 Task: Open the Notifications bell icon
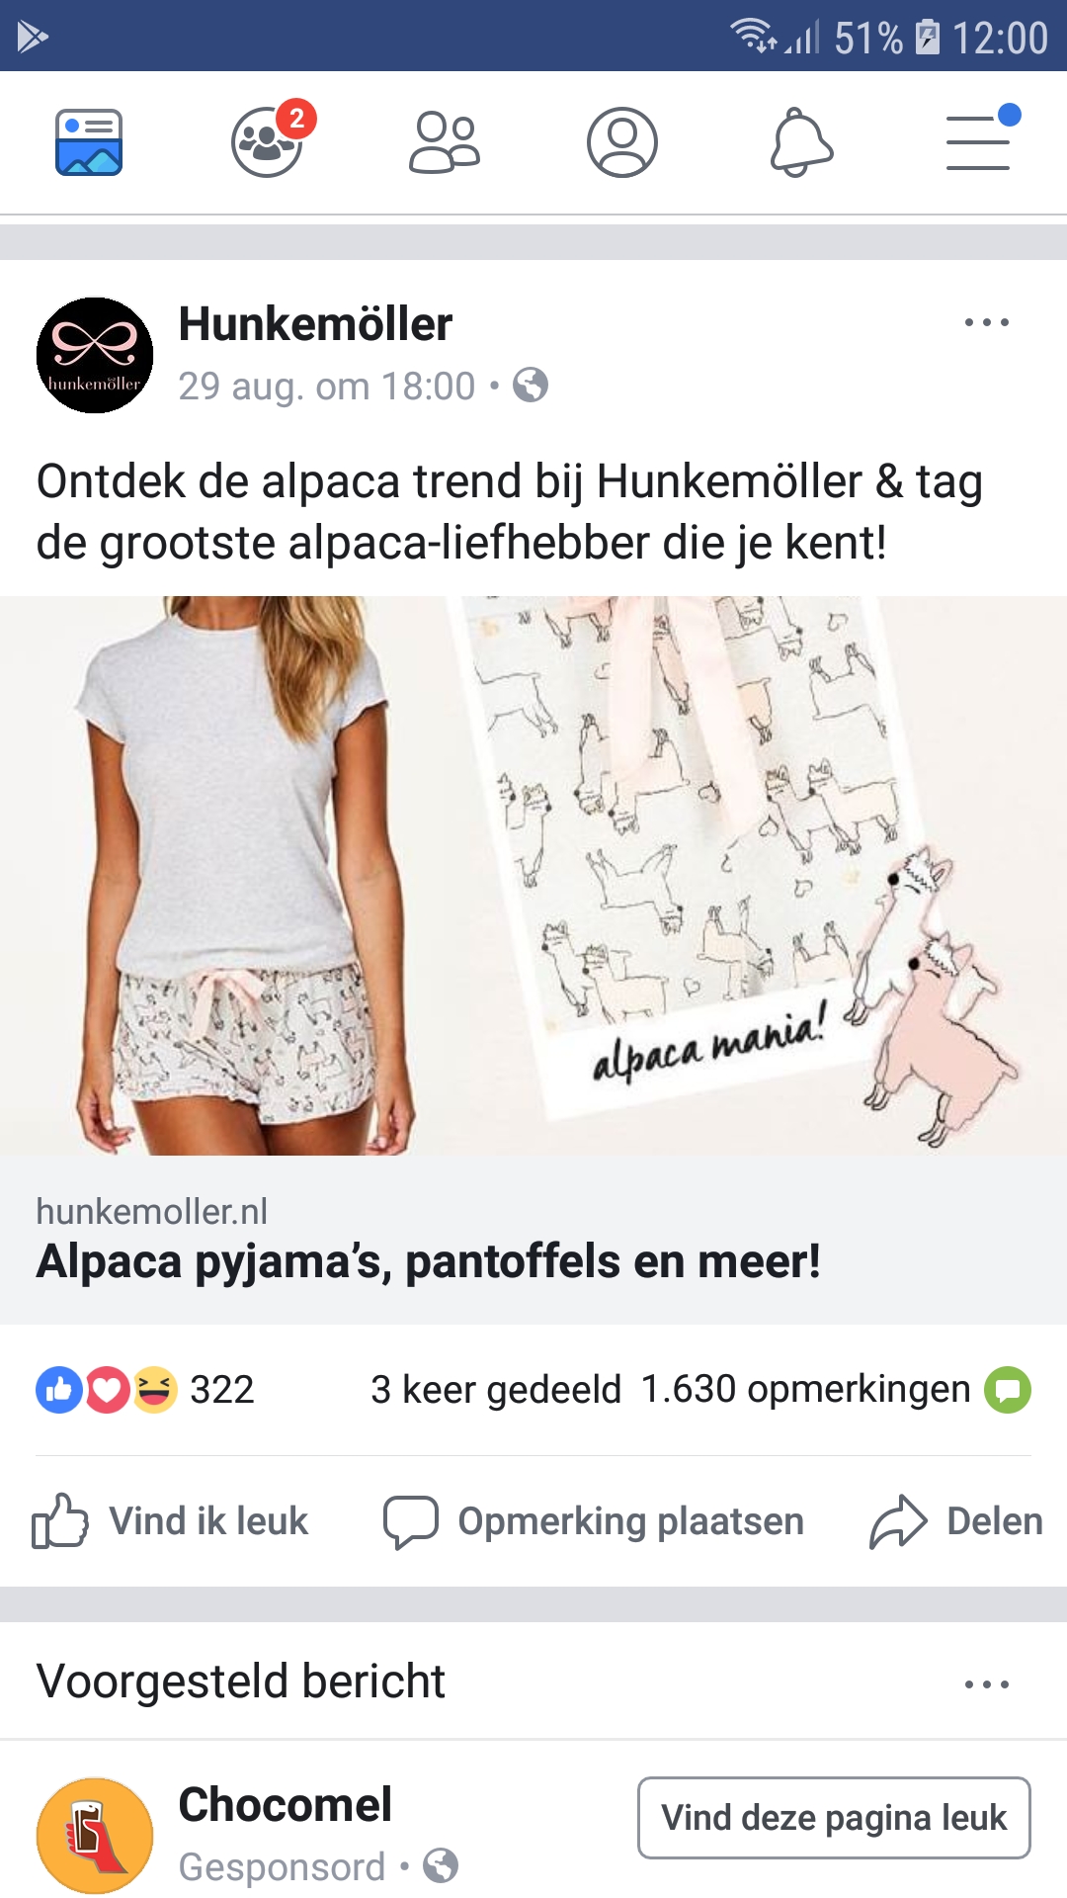[x=801, y=142]
